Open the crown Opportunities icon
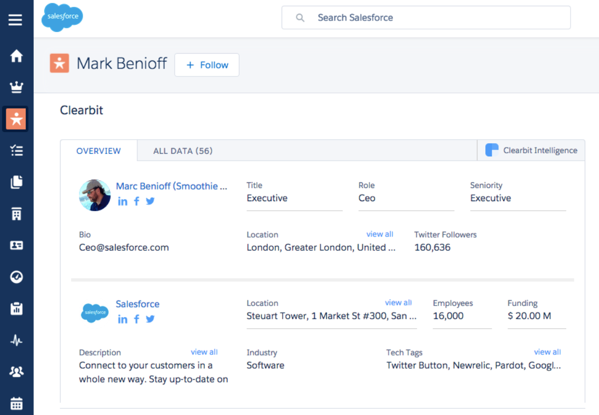Viewport: 599px width, 415px height. [16, 87]
